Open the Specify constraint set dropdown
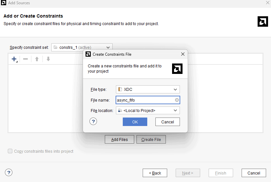The height and width of the screenshot is (182, 271). [x=82, y=48]
